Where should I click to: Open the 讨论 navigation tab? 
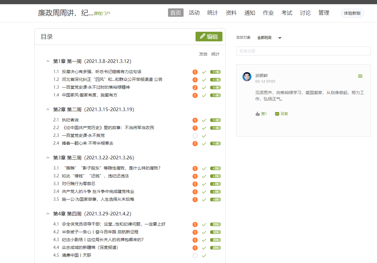[305, 13]
